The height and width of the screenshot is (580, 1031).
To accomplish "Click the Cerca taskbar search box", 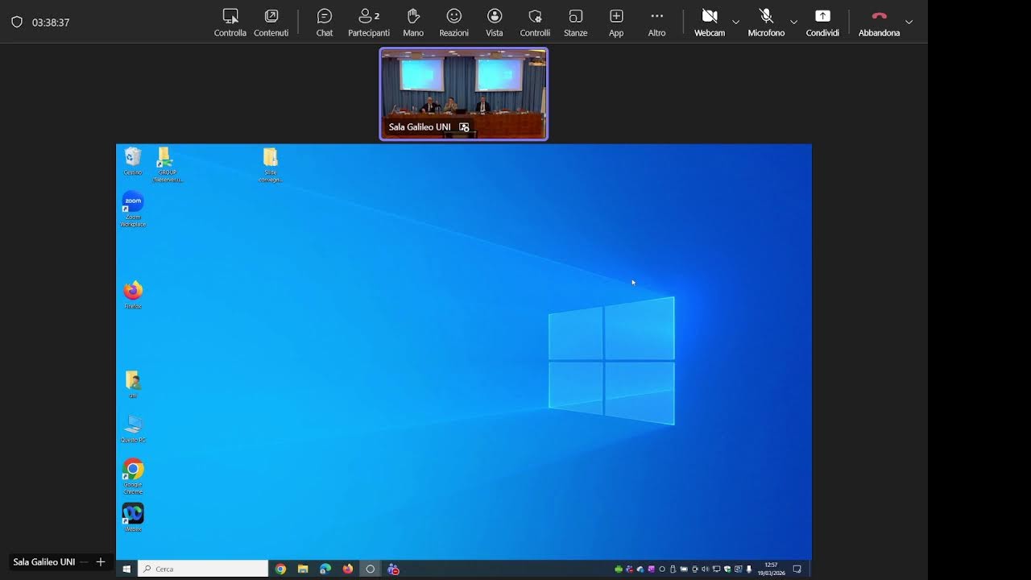I will pyautogui.click(x=203, y=569).
